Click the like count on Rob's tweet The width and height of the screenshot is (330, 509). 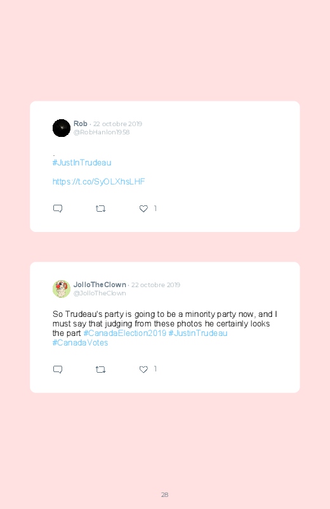(155, 209)
